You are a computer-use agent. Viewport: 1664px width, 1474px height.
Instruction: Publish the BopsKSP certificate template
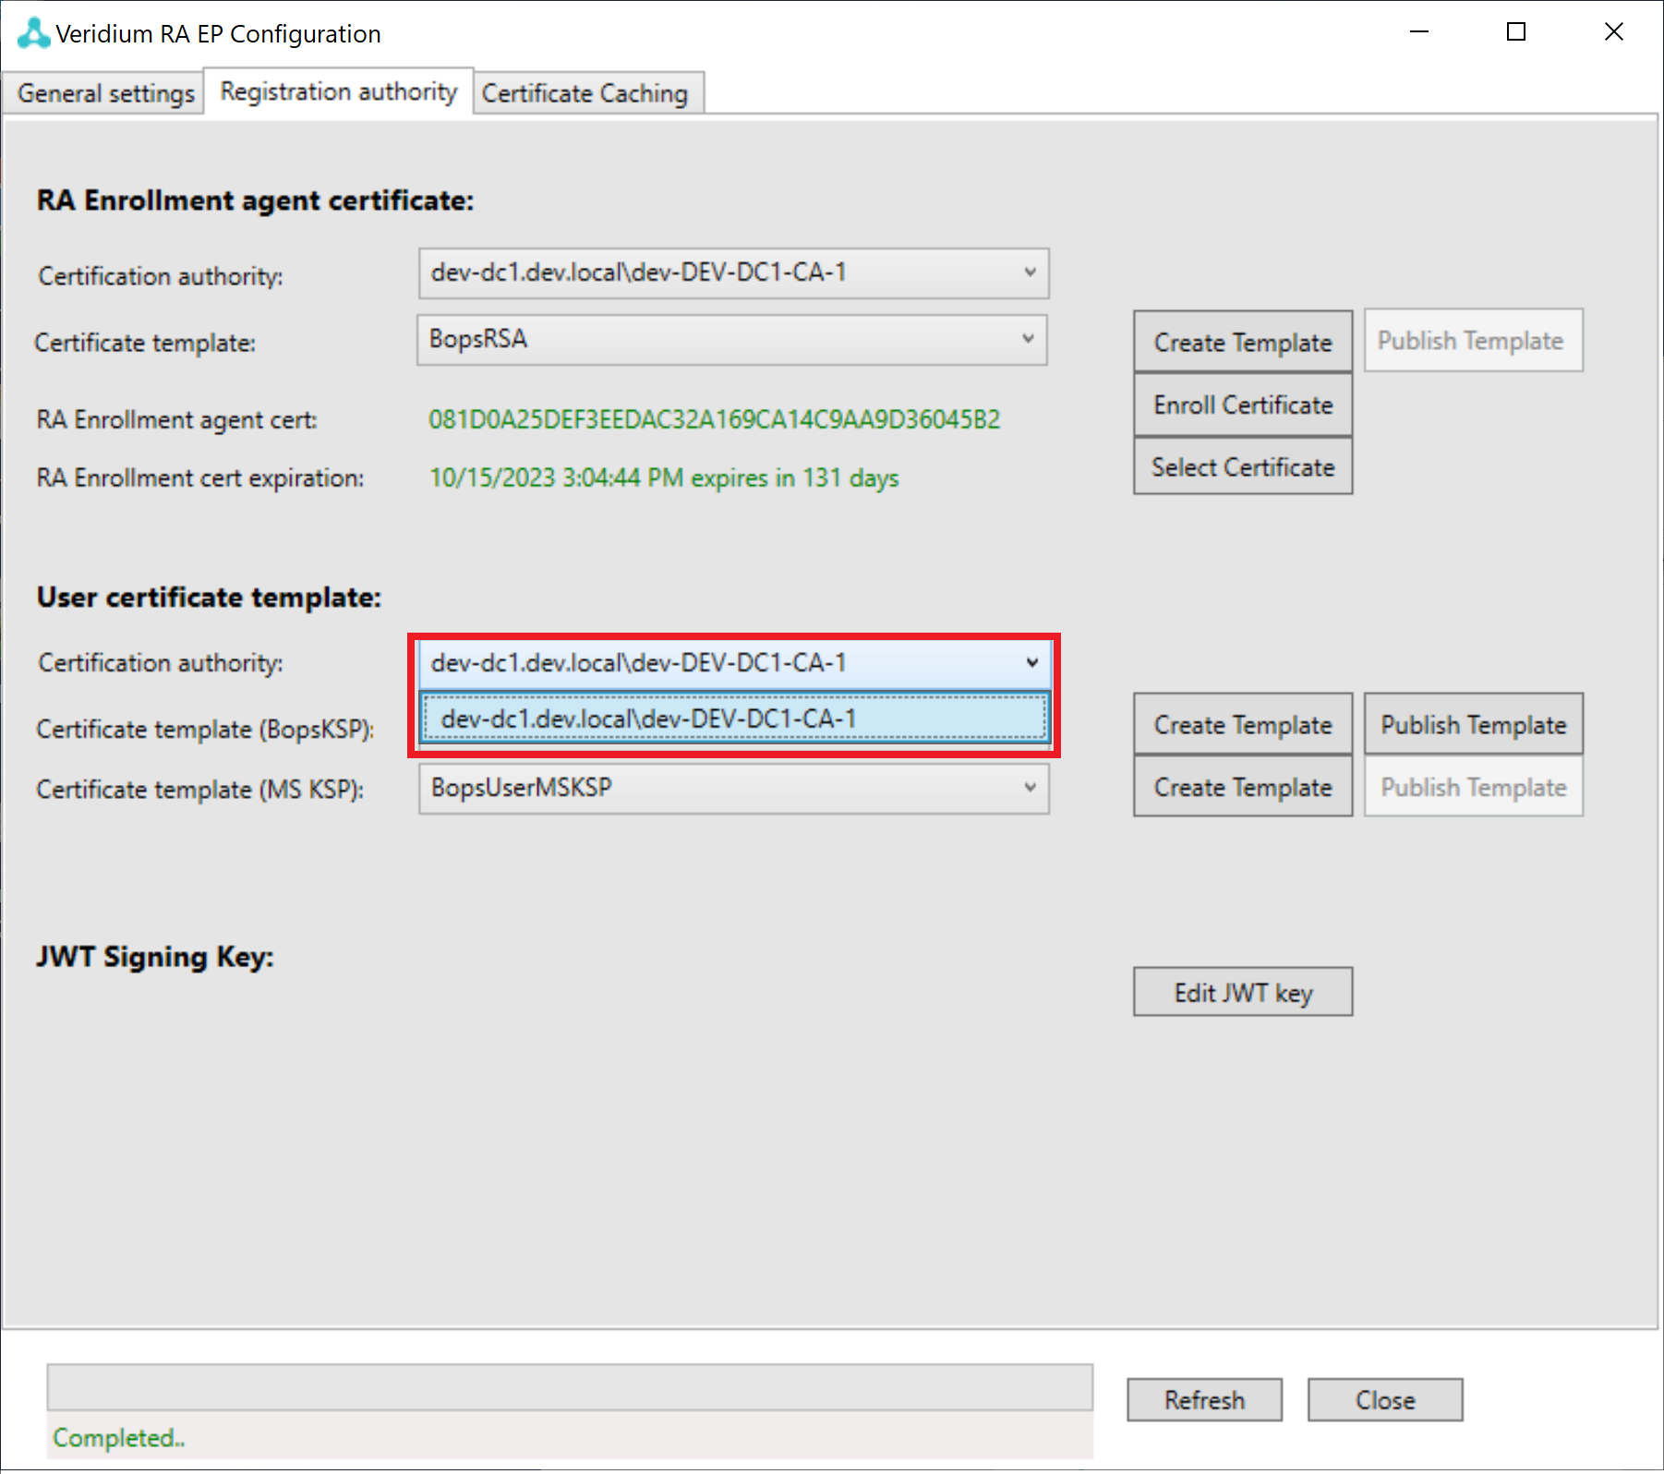click(x=1473, y=725)
